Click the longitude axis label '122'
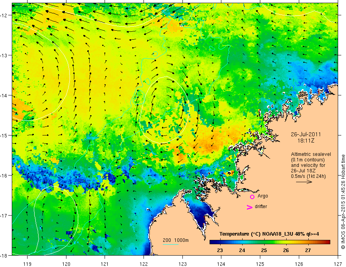Screen dimensions: 346x267 coord(144,264)
